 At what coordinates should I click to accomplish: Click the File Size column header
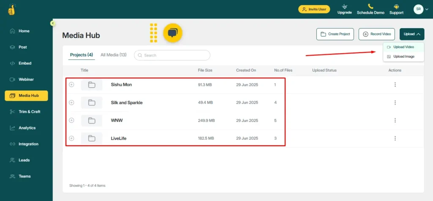(x=205, y=70)
